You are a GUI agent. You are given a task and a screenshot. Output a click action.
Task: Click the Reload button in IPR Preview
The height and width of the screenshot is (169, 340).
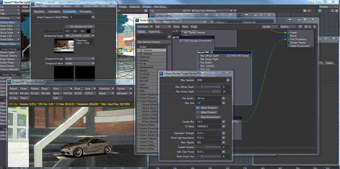click(14, 89)
